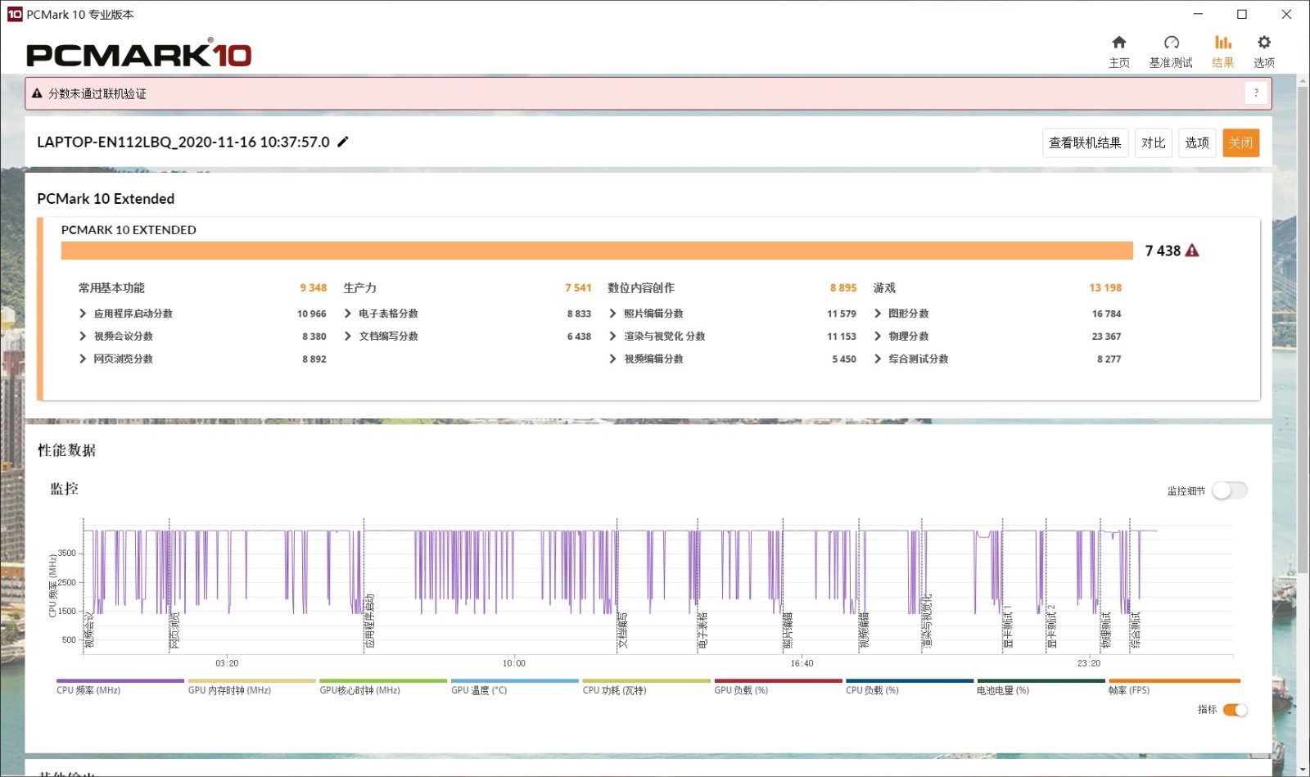Click 查看联机结果 button
Screen dimensions: 1310x777
[x=1085, y=142]
